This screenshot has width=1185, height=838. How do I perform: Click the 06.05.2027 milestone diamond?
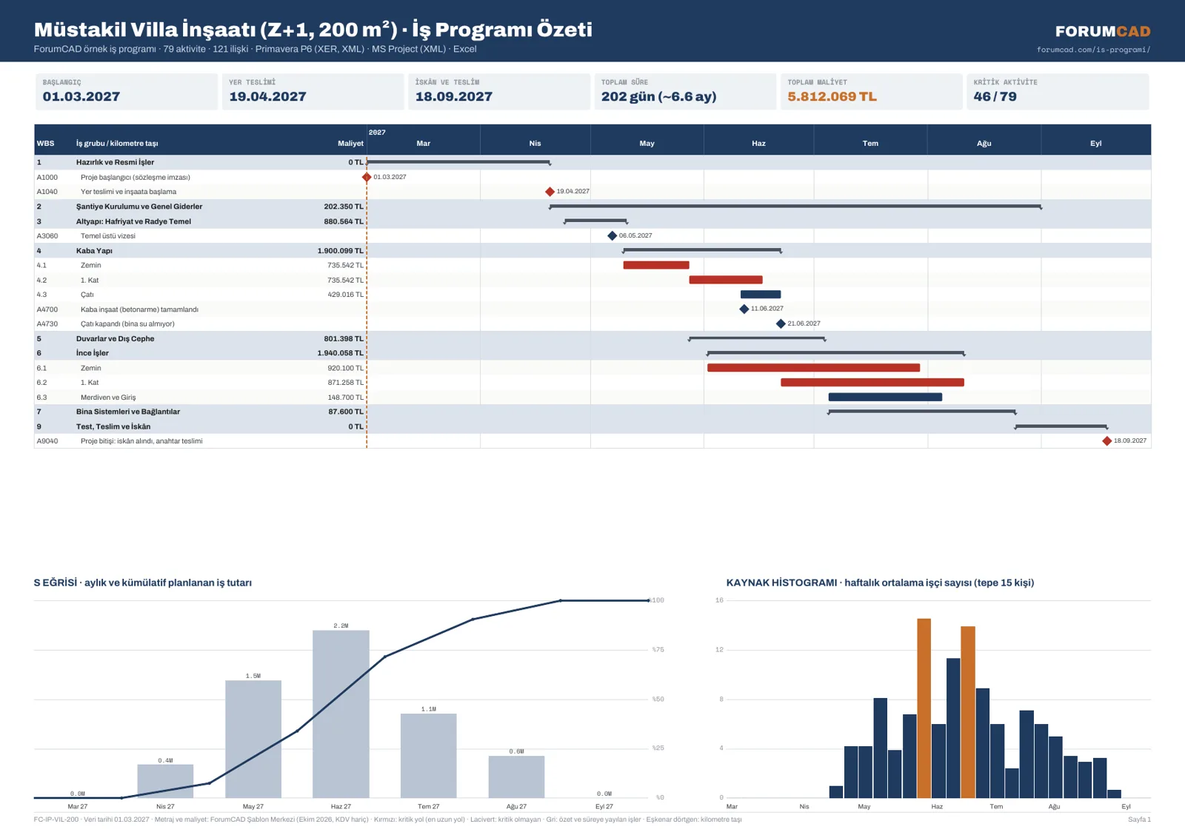[x=612, y=235]
